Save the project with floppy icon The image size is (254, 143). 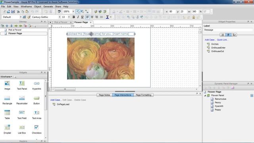pos(13,12)
